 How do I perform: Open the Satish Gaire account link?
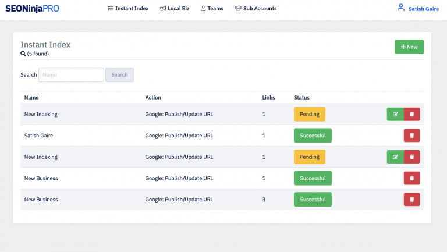[424, 9]
